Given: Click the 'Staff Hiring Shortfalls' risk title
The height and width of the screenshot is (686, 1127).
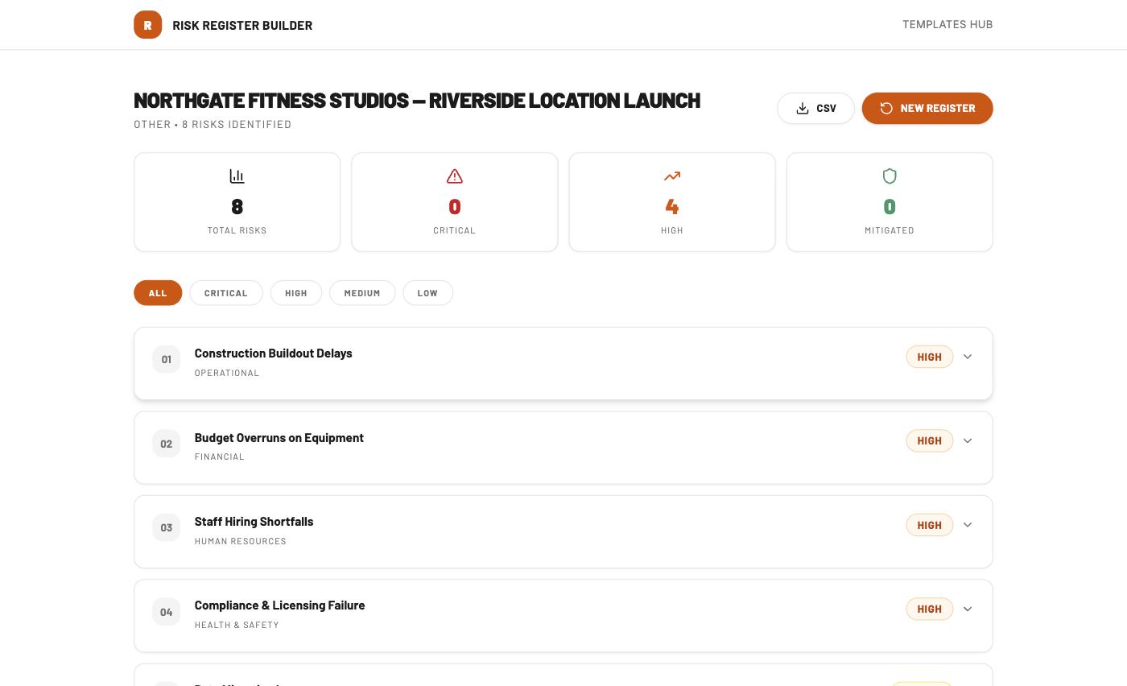Looking at the screenshot, I should click(254, 522).
